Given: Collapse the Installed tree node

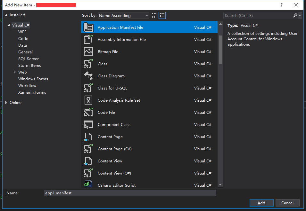Looking at the screenshot, I should tap(6, 15).
